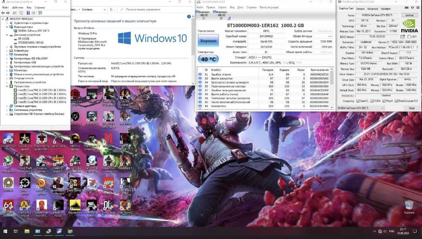Expand the Monitors node in Device Manager
The image size is (422, 239).
click(7, 70)
